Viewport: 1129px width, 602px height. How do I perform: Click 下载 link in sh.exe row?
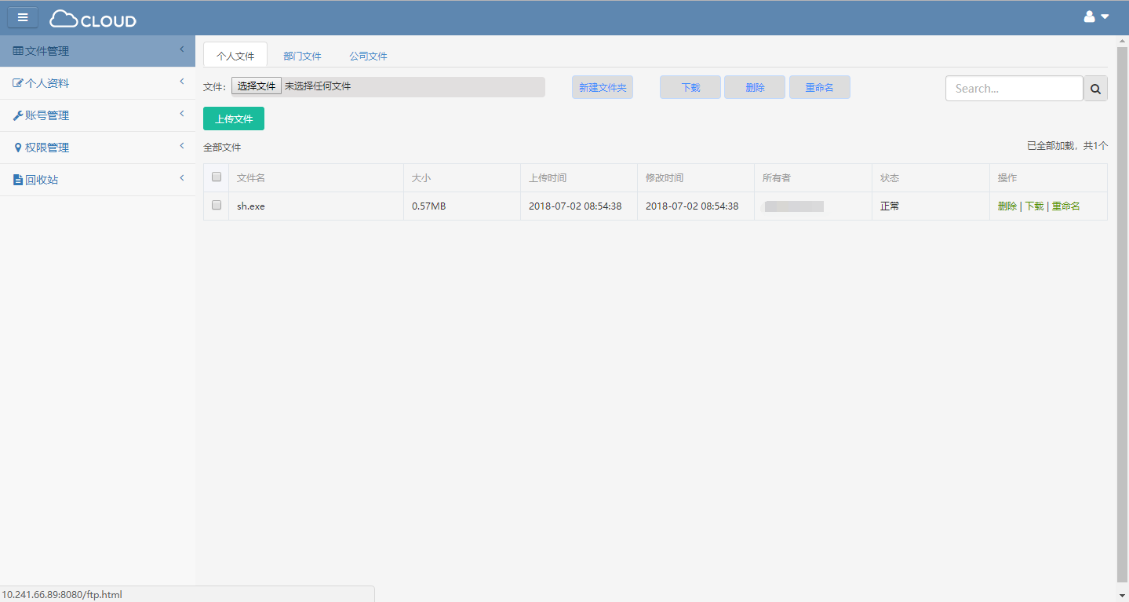pos(1035,206)
